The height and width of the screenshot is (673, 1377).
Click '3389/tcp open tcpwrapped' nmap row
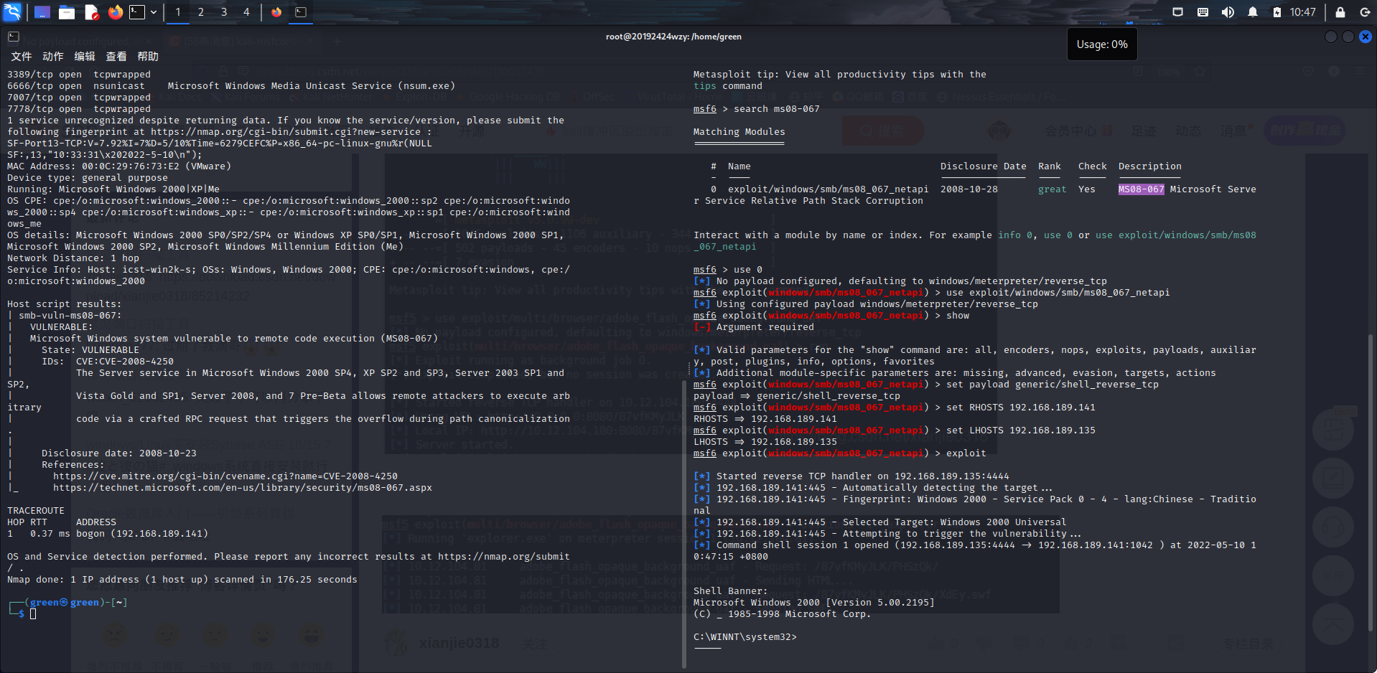point(79,75)
